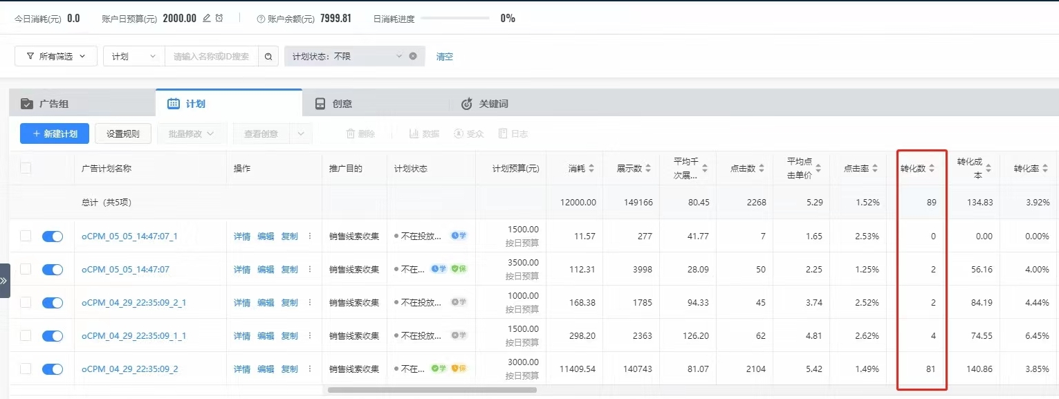Click 复制 for oCPM_04_29_22:35:09_2_1
The width and height of the screenshot is (1059, 399).
click(289, 302)
